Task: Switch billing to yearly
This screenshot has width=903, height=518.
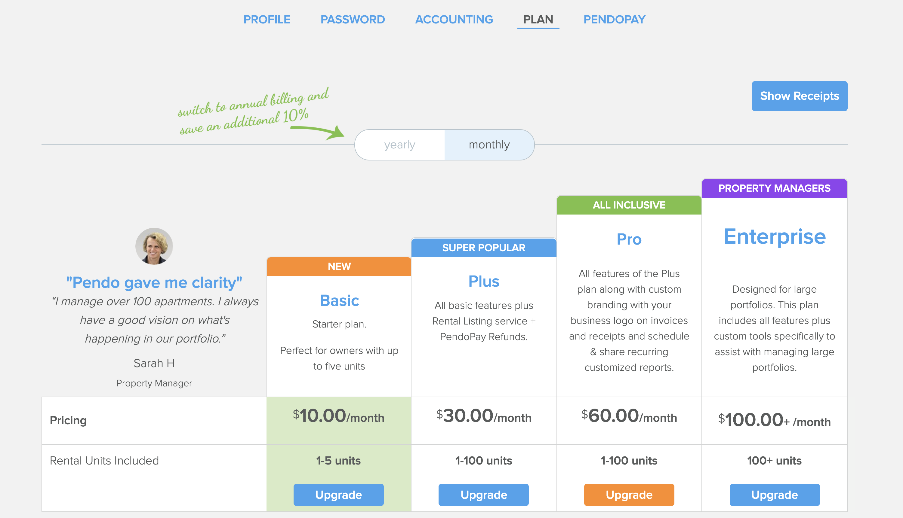Action: (x=399, y=145)
